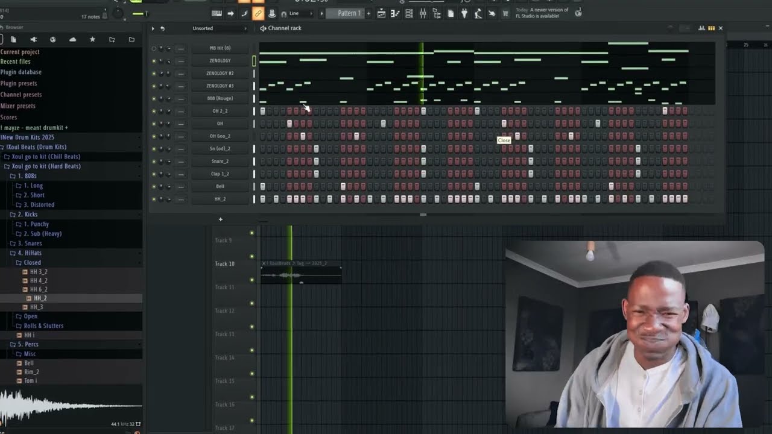Select the Clap 1_2 channel button

tap(220, 174)
